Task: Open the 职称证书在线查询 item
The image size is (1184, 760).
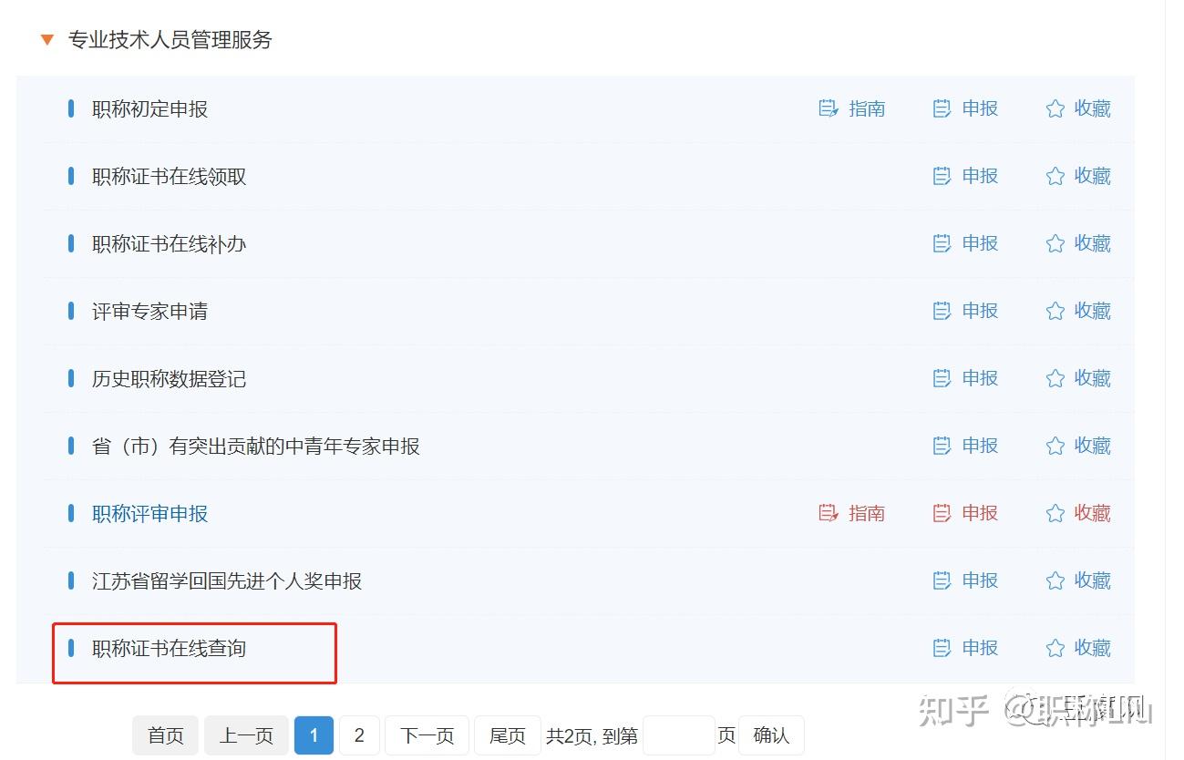Action: (x=170, y=649)
